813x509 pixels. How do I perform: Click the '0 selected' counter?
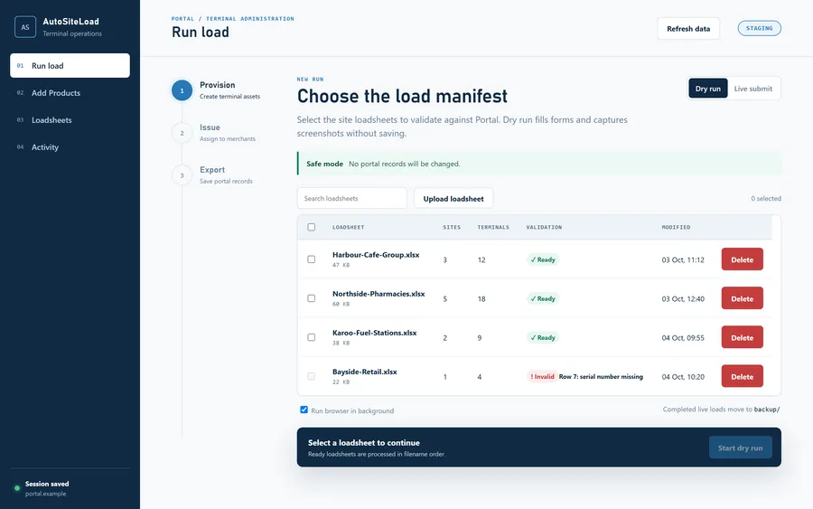pos(766,198)
